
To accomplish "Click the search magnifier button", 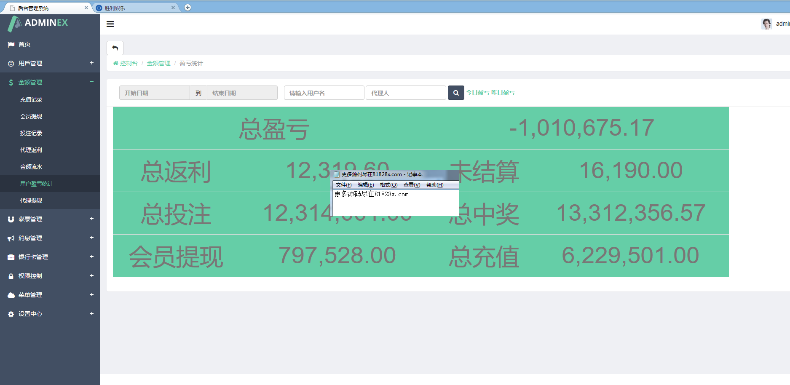I will 456,93.
